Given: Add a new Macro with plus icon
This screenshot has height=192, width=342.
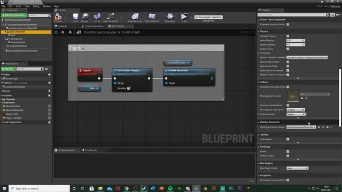Looking at the screenshot, I should coord(49,91).
